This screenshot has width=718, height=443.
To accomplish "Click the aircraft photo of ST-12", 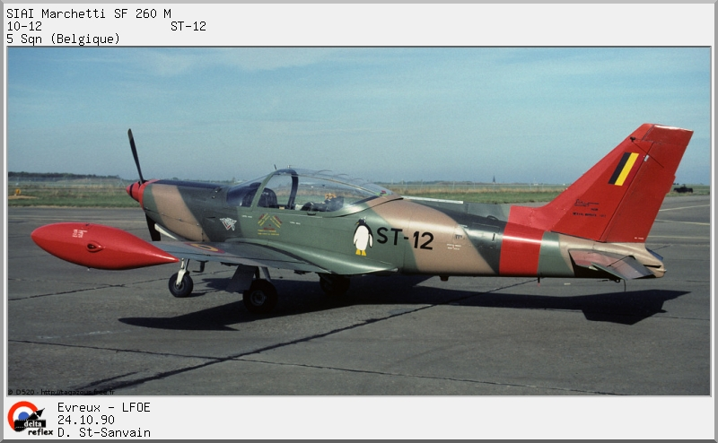I will pyautogui.click(x=359, y=221).
